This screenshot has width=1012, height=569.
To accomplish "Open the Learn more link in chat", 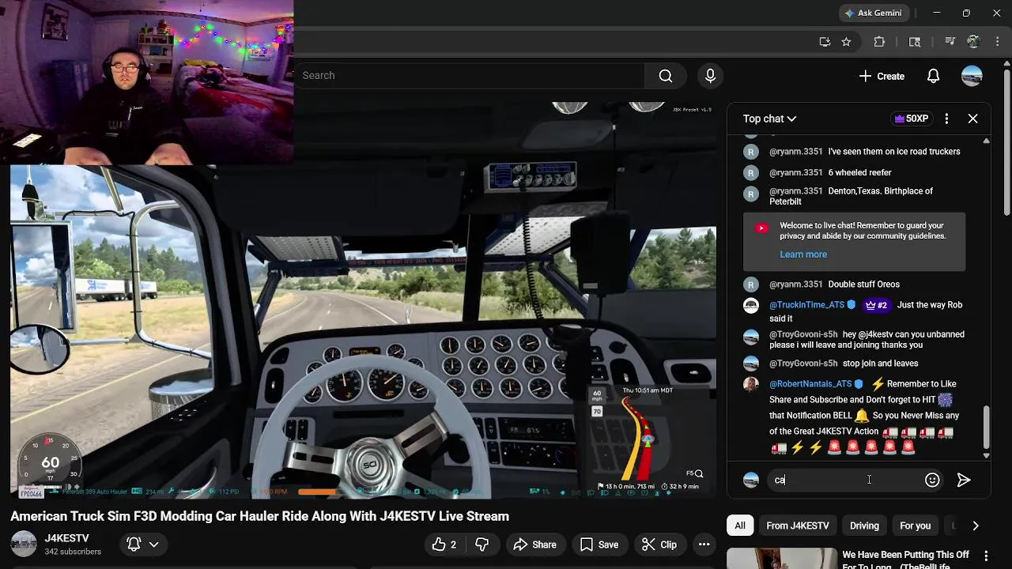I will [803, 254].
